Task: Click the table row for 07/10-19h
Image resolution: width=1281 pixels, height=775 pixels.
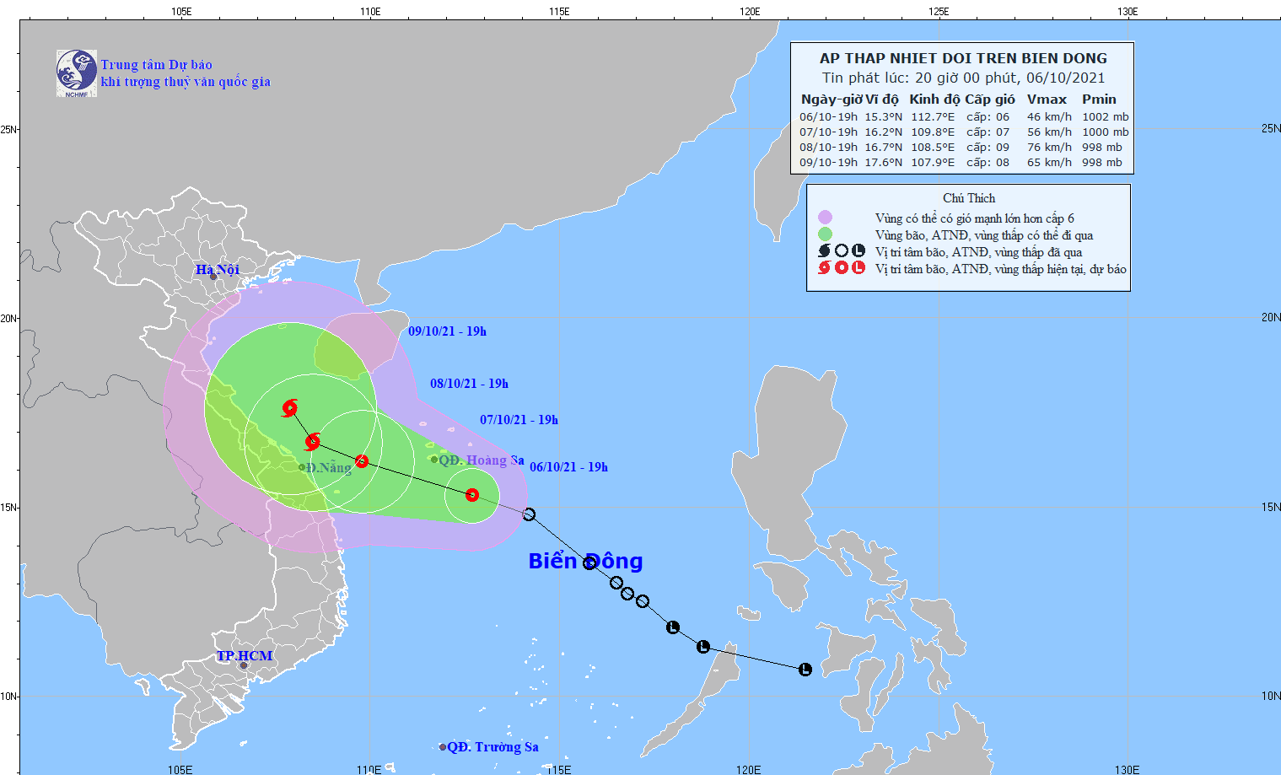Action: [964, 132]
